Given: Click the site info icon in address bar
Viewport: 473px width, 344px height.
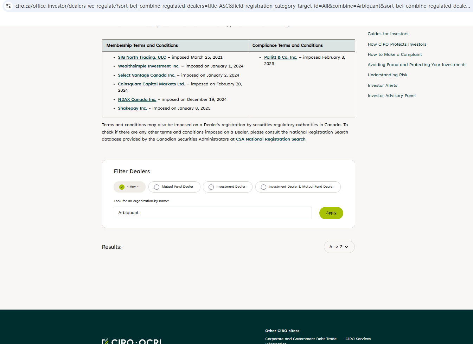Looking at the screenshot, I should pyautogui.click(x=8, y=6).
